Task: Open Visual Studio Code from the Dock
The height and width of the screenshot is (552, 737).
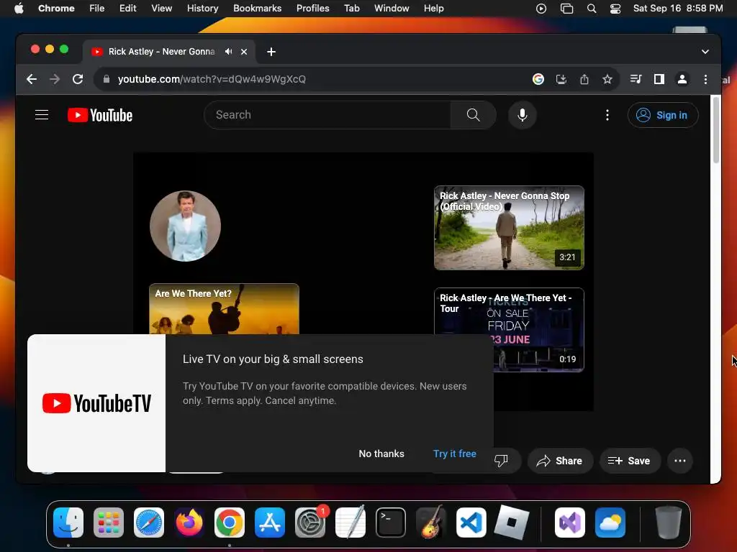Action: pos(471,523)
